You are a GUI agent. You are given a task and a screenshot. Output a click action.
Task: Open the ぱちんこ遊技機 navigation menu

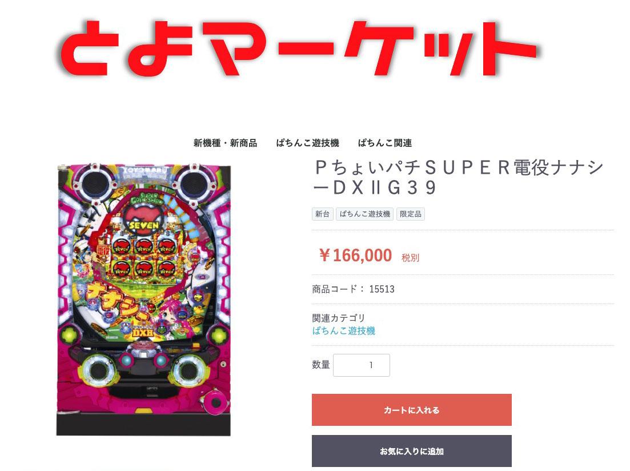(307, 143)
